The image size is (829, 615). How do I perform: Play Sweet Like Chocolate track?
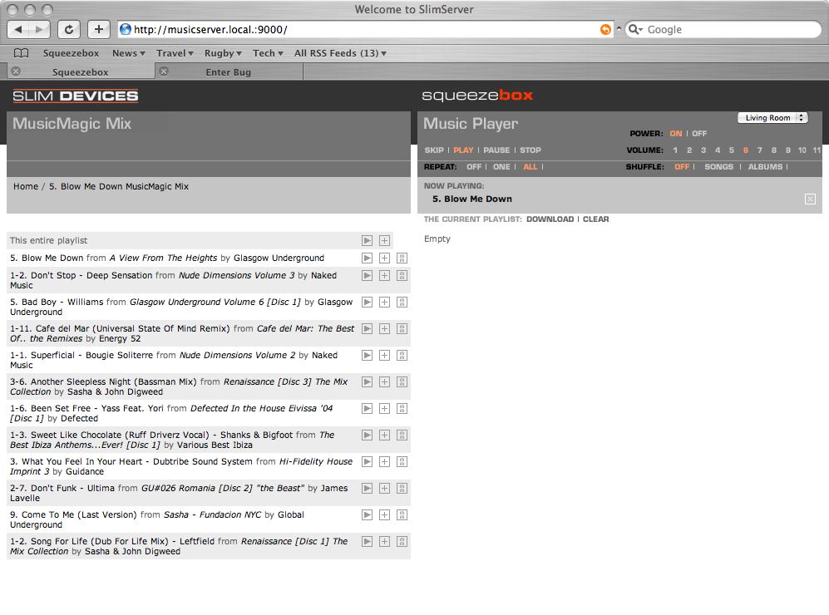(x=367, y=435)
